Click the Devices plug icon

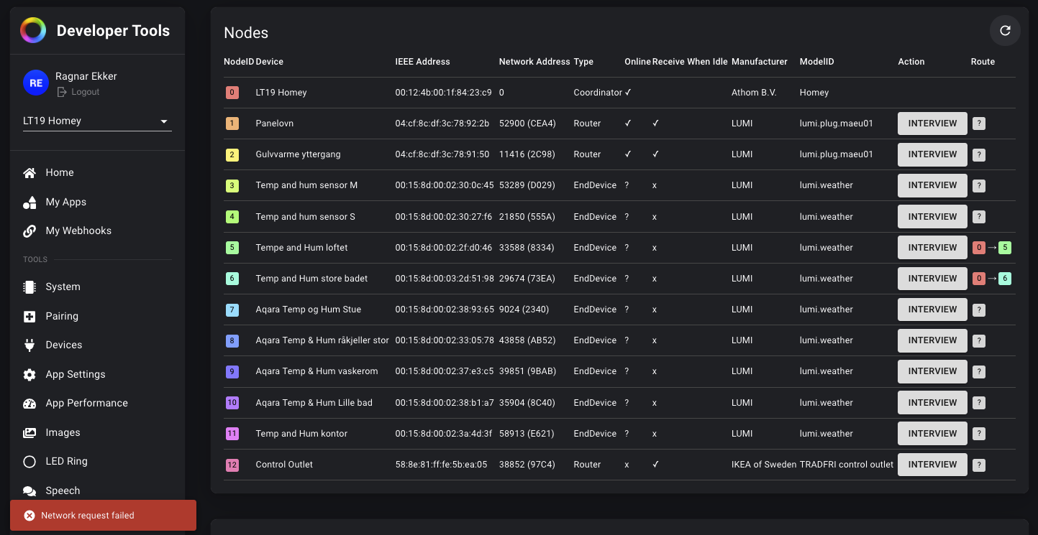coord(29,345)
